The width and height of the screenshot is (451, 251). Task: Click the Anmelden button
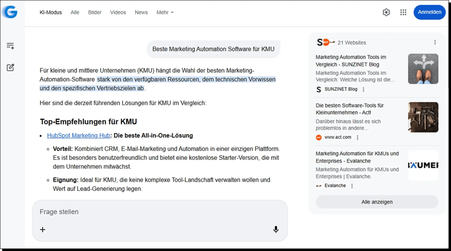click(429, 12)
